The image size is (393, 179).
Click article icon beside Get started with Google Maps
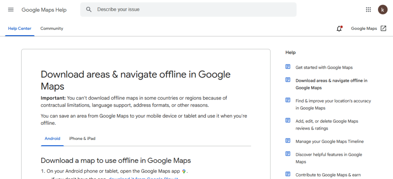click(288, 67)
